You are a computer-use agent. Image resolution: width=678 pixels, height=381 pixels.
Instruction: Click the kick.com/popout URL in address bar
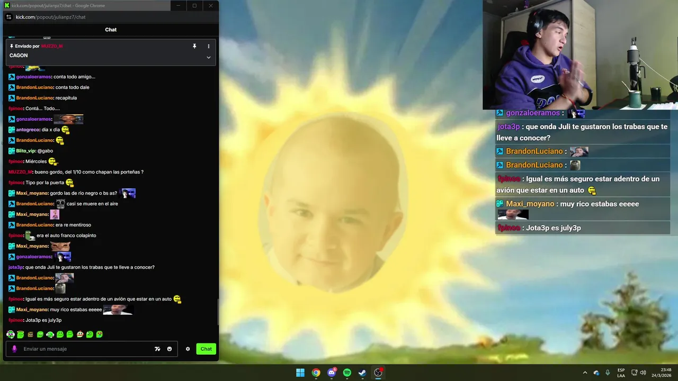[x=51, y=17]
